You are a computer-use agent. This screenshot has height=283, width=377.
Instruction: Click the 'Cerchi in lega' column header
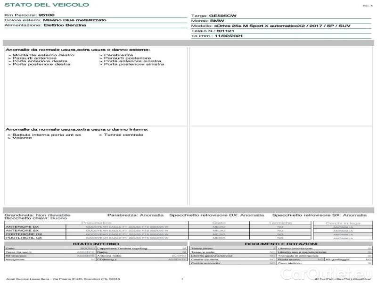click(343, 223)
